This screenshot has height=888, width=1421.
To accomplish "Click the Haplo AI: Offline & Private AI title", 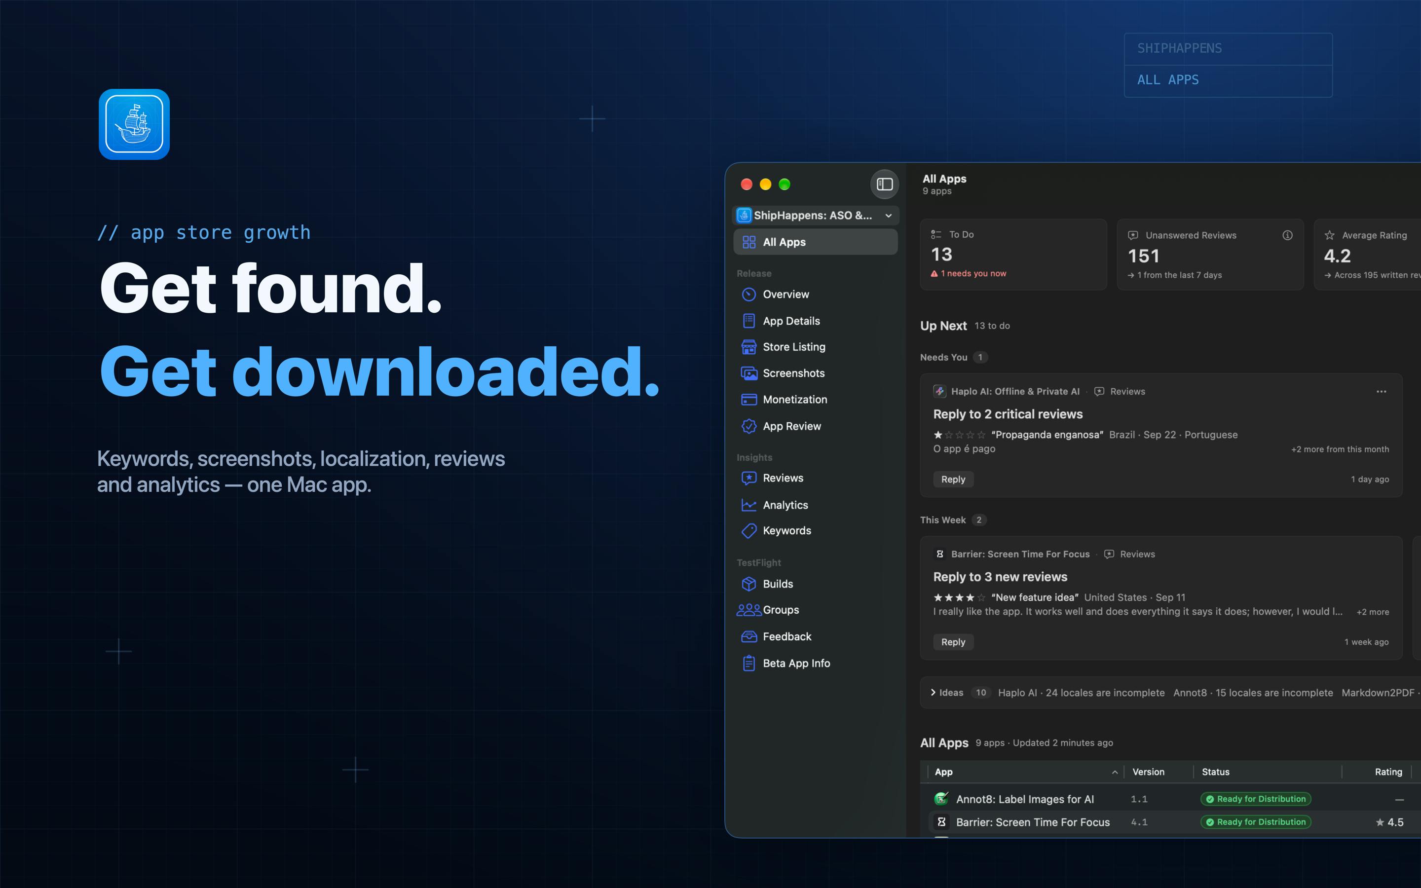I will click(1014, 392).
